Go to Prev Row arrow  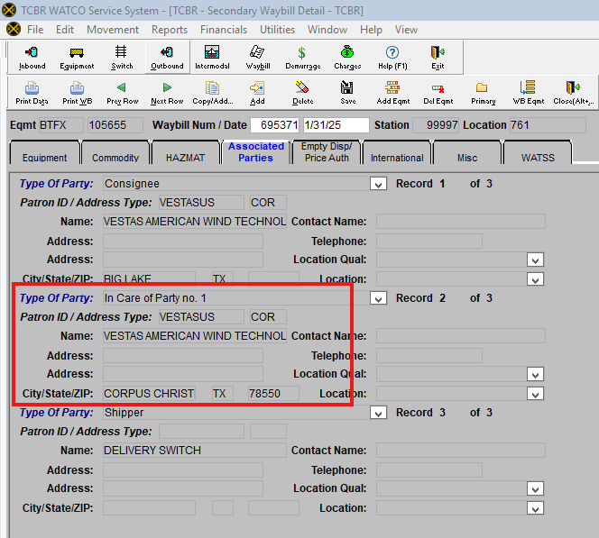[123, 93]
